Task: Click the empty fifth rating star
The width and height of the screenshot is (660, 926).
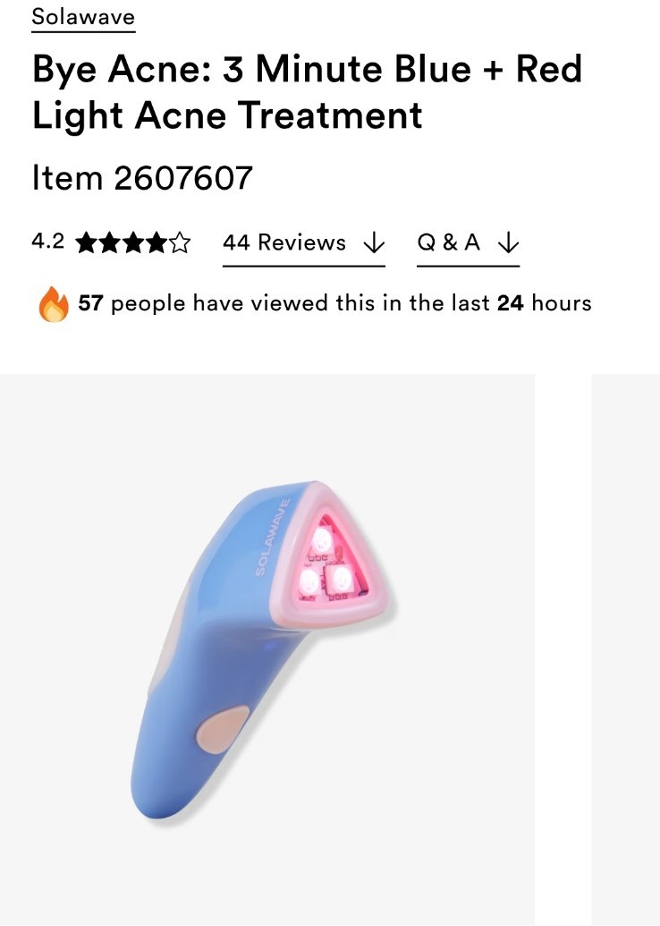Action: (x=180, y=242)
